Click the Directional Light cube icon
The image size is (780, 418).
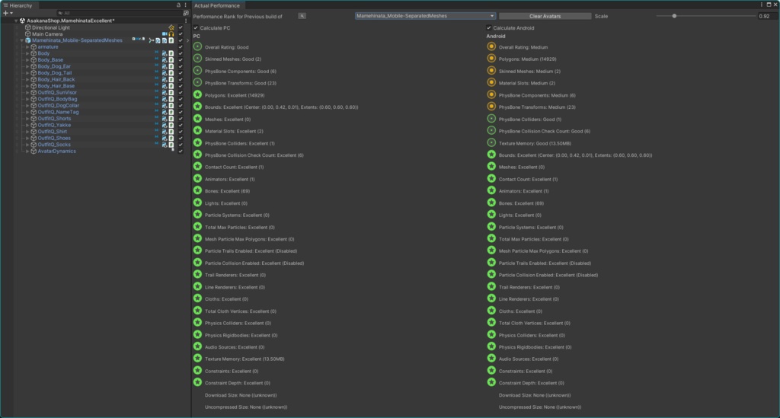click(x=28, y=27)
